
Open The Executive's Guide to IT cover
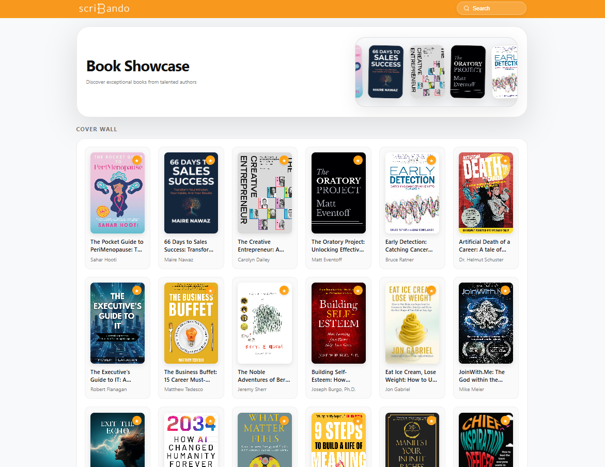click(117, 323)
